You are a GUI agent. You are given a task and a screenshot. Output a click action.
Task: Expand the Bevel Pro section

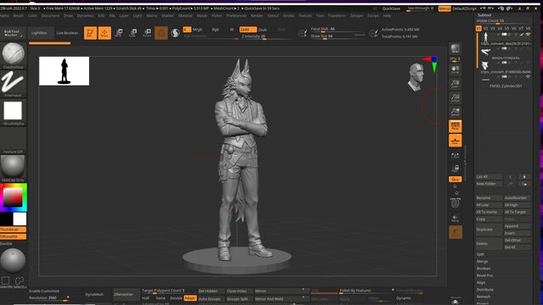point(484,275)
